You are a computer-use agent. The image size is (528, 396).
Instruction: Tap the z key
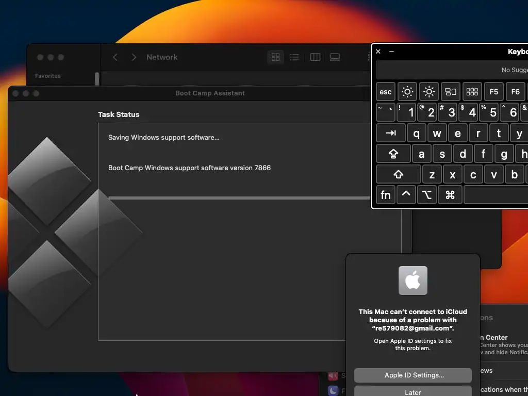coord(432,174)
